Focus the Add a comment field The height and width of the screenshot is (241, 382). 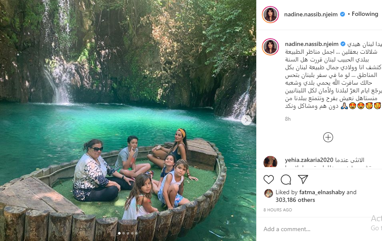[317, 229]
